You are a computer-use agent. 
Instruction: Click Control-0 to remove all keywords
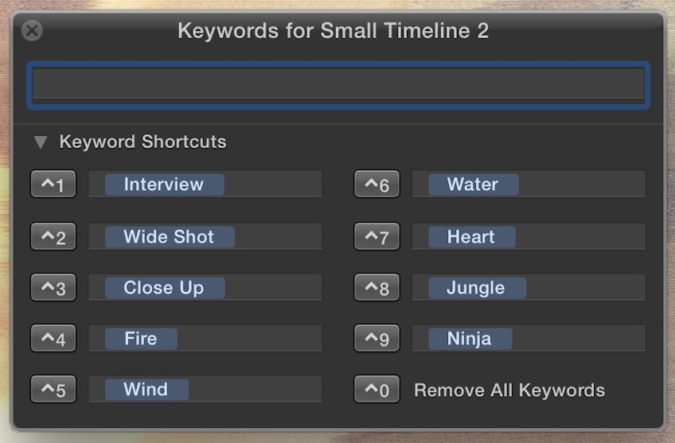(377, 390)
